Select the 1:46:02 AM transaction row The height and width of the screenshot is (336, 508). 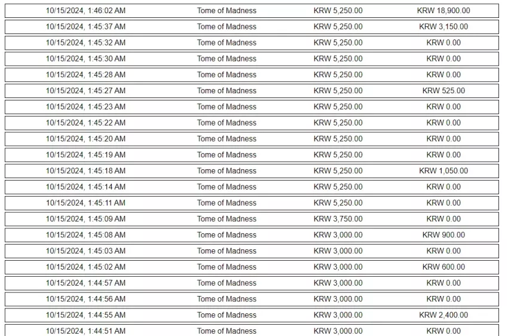point(252,11)
